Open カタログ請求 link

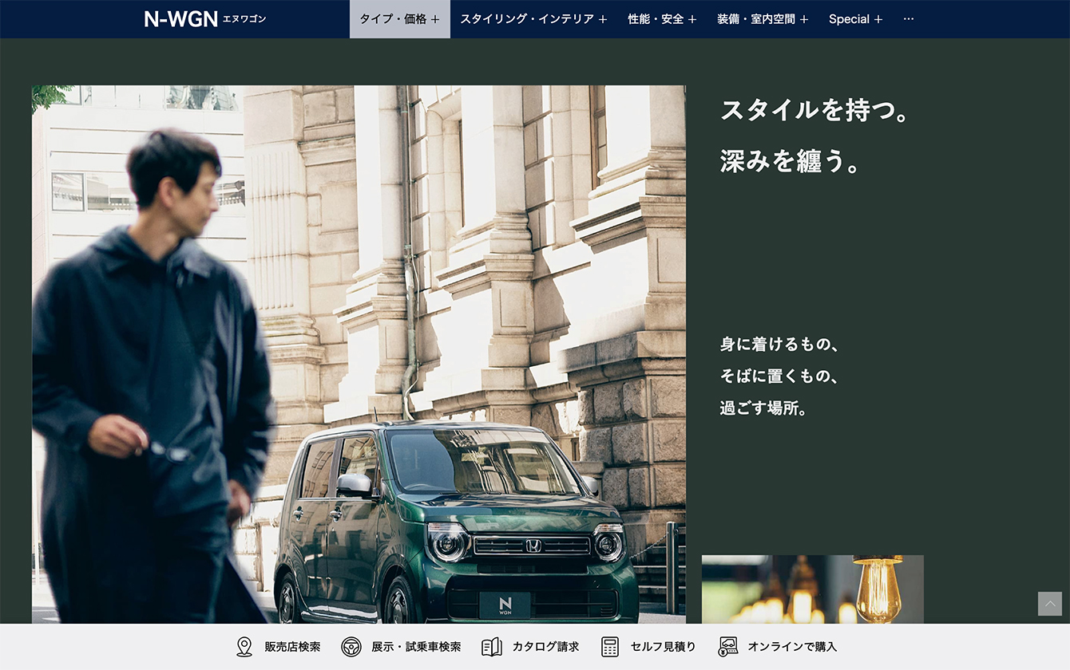click(546, 647)
